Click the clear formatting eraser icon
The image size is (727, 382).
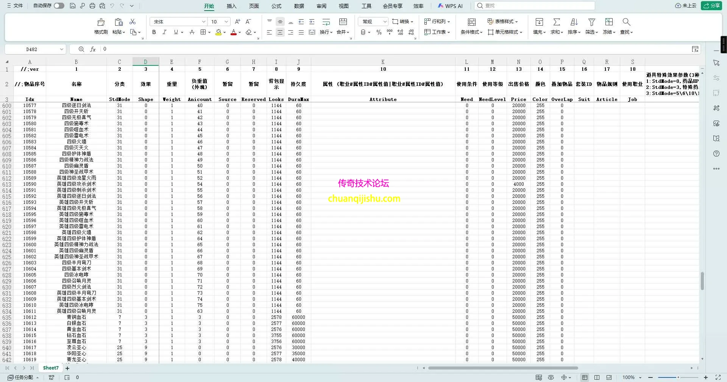point(249,32)
